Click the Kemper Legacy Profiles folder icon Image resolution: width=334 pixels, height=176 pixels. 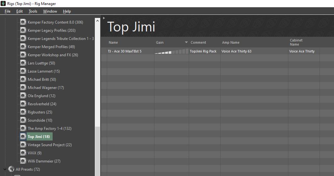pyautogui.click(x=23, y=30)
